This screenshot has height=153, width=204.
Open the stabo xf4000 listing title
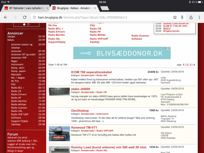[x=81, y=89]
